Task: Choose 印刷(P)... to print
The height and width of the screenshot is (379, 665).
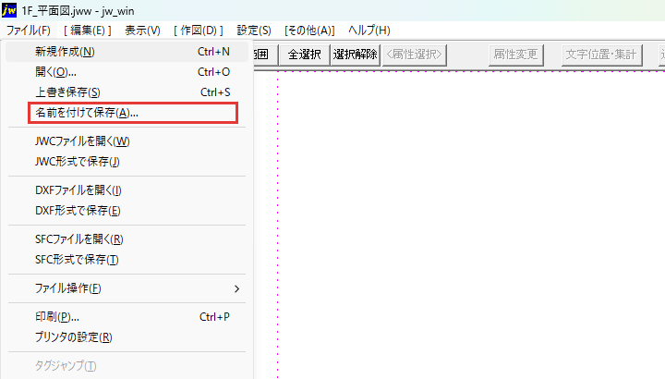Action: [127, 317]
